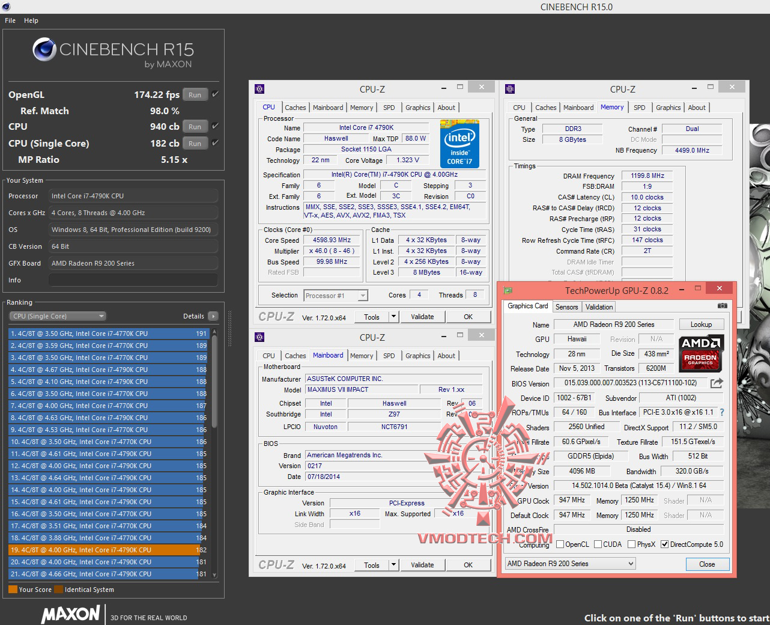Click the Core Speed value 4598.93 MHz
The height and width of the screenshot is (625, 770).
click(x=332, y=240)
